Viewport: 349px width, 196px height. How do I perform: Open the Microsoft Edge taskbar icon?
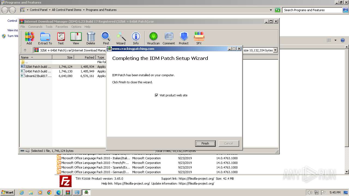coord(59,192)
